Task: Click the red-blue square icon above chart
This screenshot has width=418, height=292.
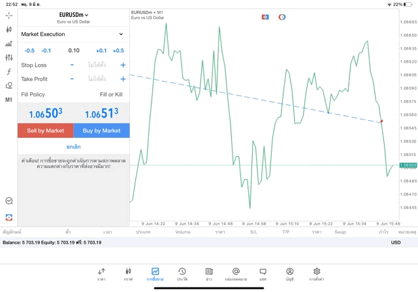Action: tap(265, 17)
